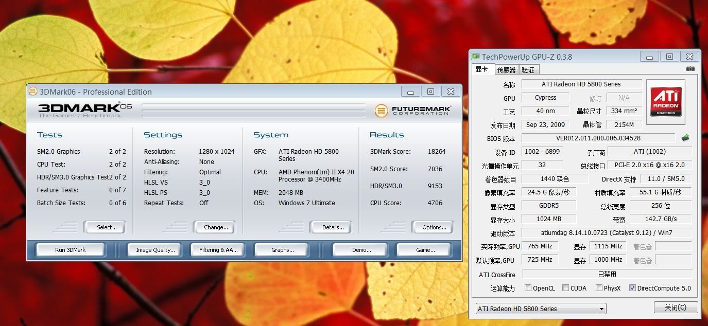Click the OS value Windows 7 Ultimate
This screenshot has height=326, width=708.
[307, 203]
